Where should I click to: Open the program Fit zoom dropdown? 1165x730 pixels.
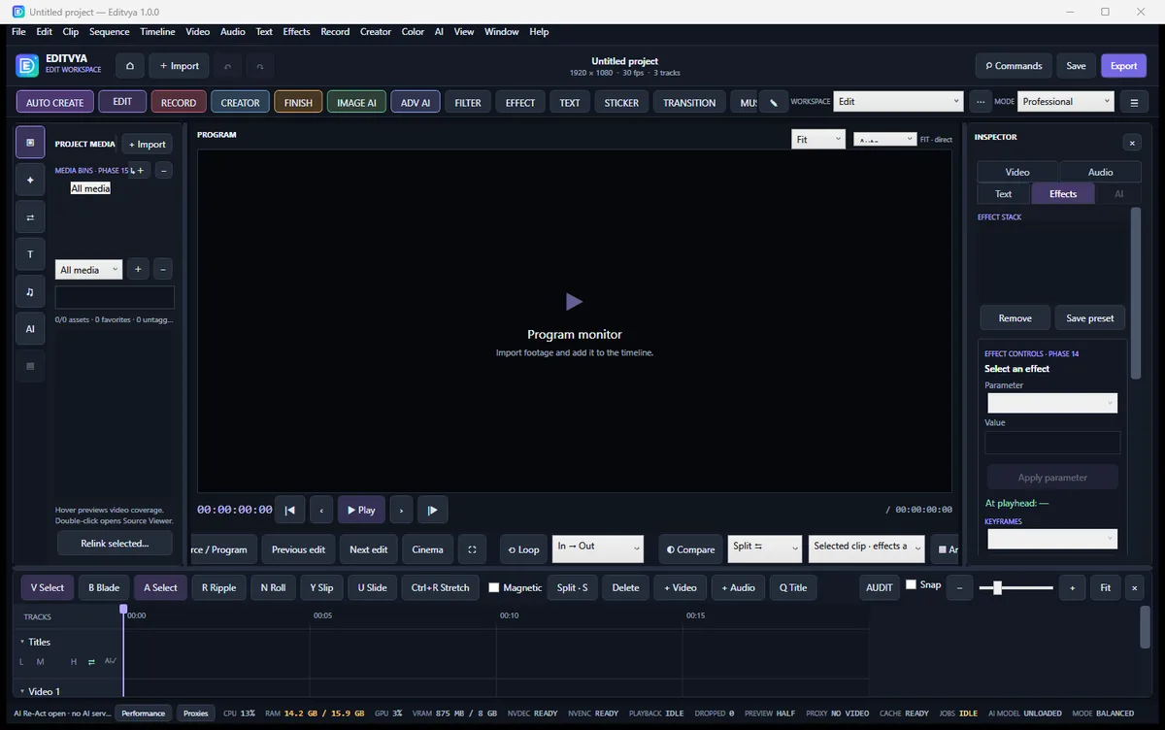(x=818, y=139)
